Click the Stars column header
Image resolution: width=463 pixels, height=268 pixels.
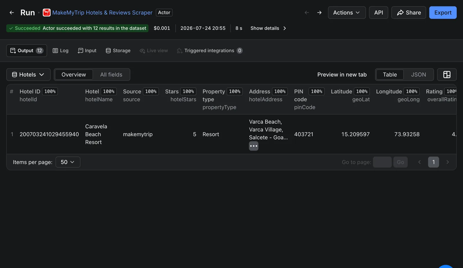point(172,91)
